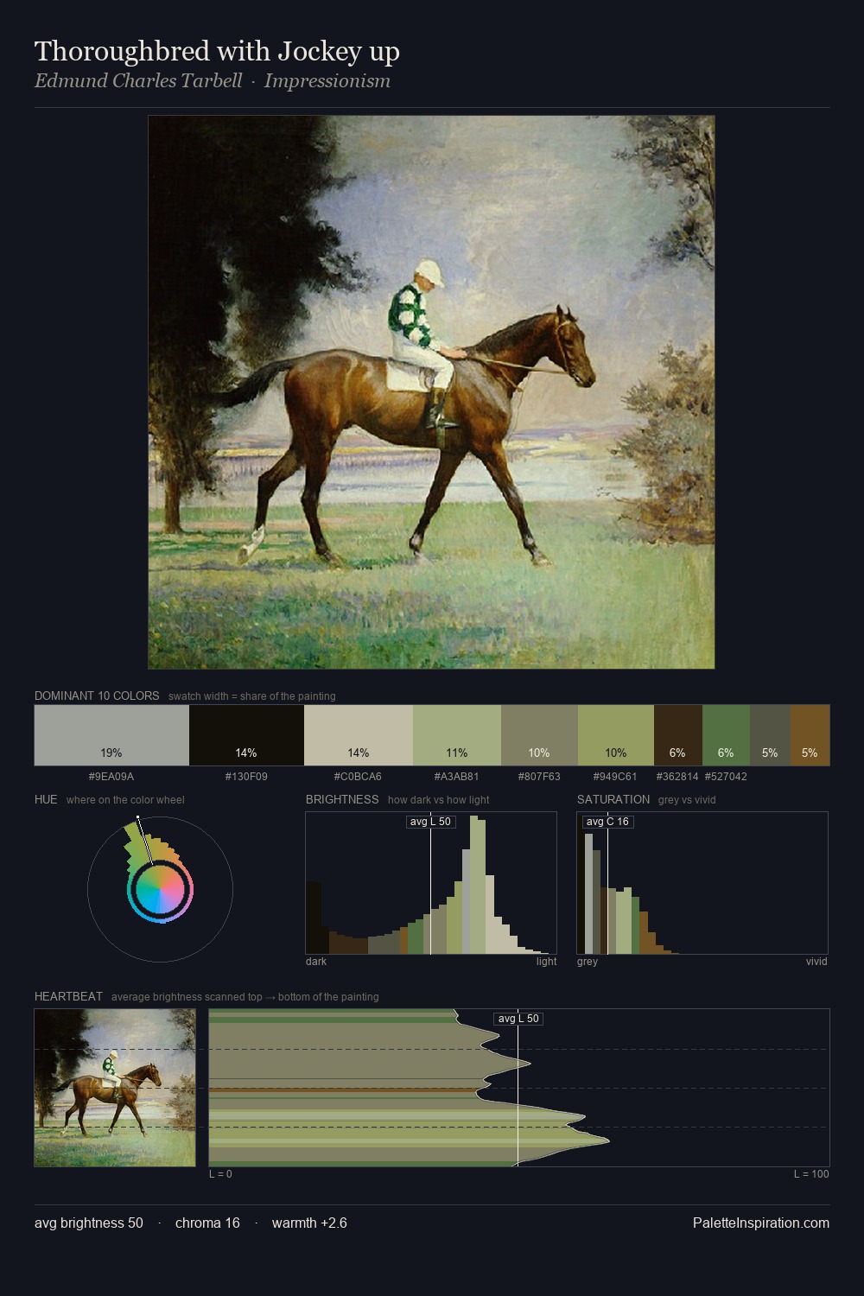Click the 'dark' axis label under Brightness

(x=316, y=962)
